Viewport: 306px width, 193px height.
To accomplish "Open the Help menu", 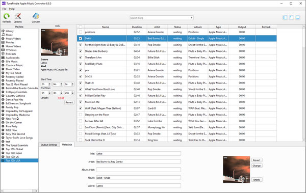I will click(12, 9).
